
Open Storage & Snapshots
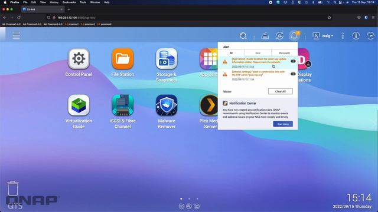tap(167, 59)
